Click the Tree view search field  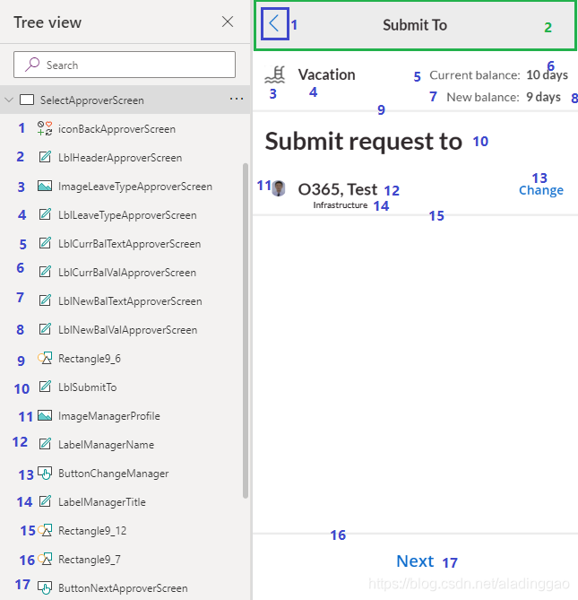coord(125,65)
